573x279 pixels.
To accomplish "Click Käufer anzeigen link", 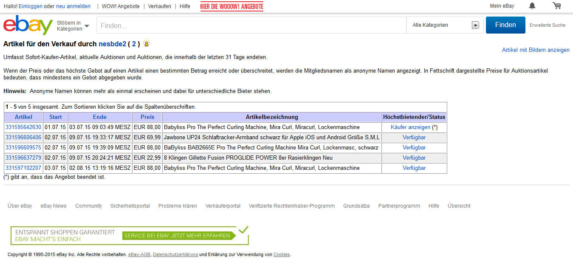I will [410, 127].
